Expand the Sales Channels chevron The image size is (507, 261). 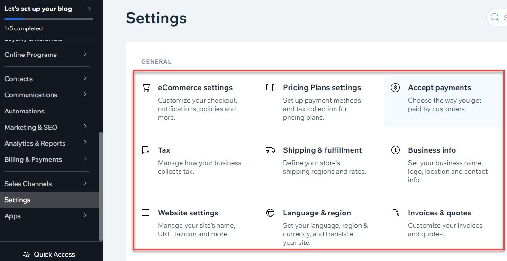85,183
